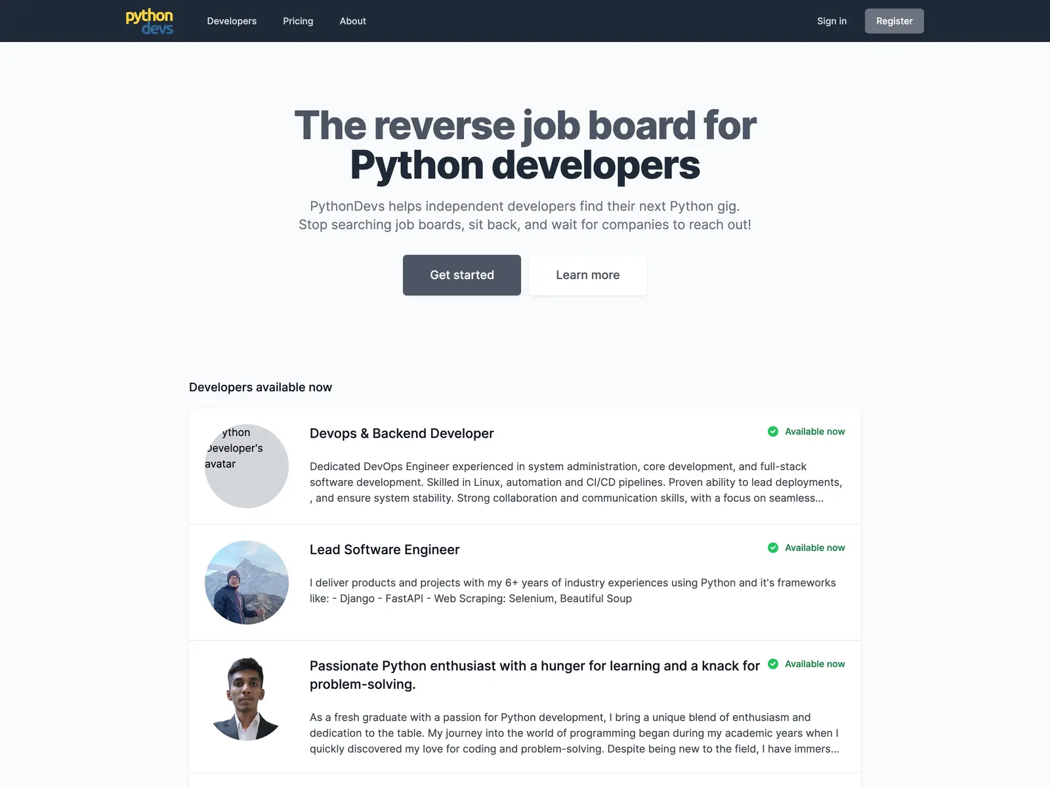Open the Lead Software Engineer profile title

pos(385,550)
